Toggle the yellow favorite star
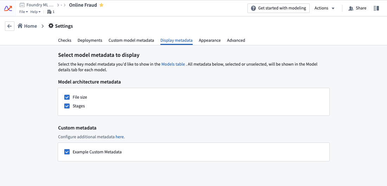 tap(101, 5)
